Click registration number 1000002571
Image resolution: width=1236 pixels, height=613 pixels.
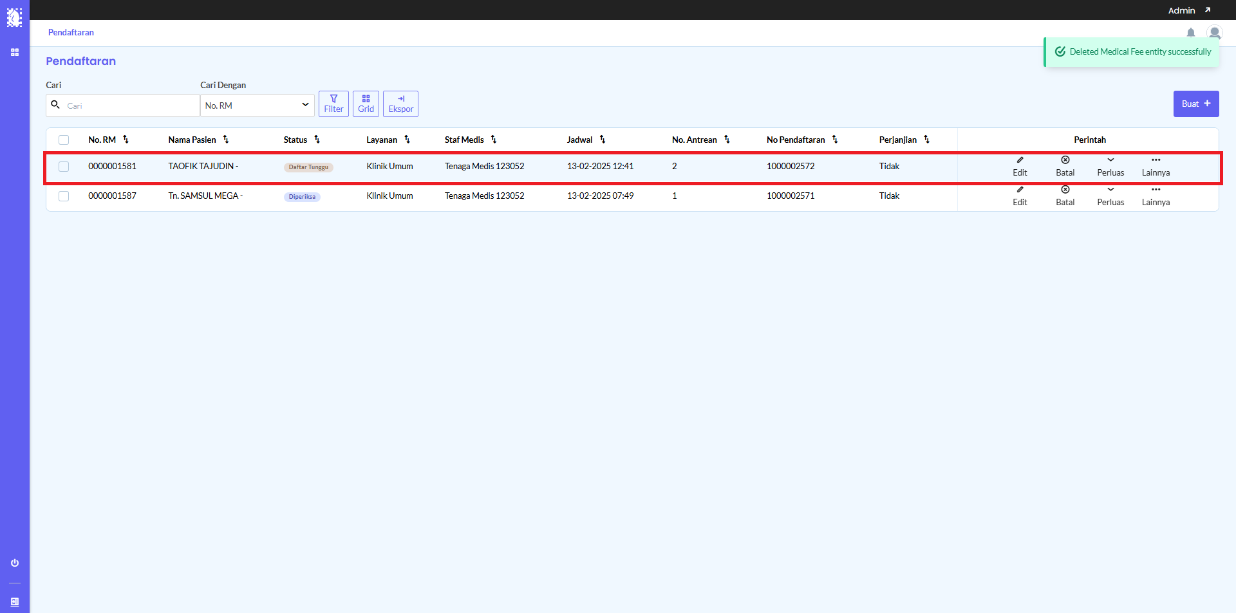point(791,196)
